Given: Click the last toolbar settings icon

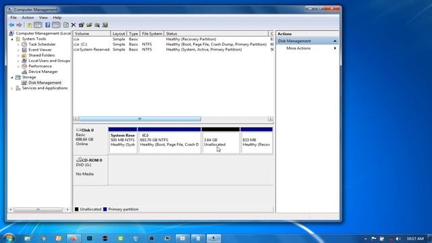Looking at the screenshot, I should [x=105, y=25].
